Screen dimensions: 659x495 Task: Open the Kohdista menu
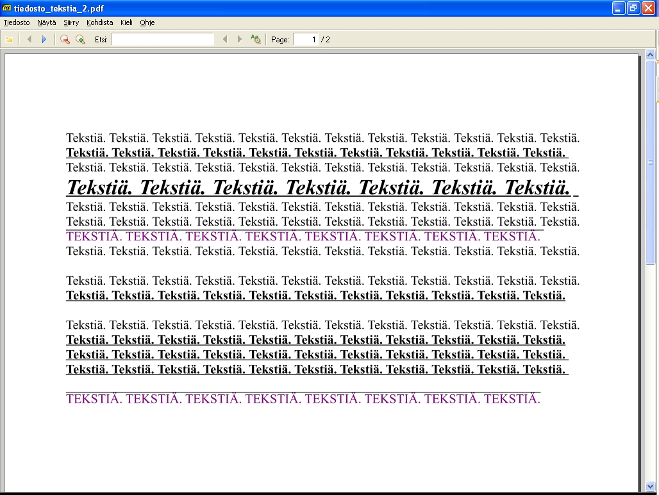[x=99, y=22]
